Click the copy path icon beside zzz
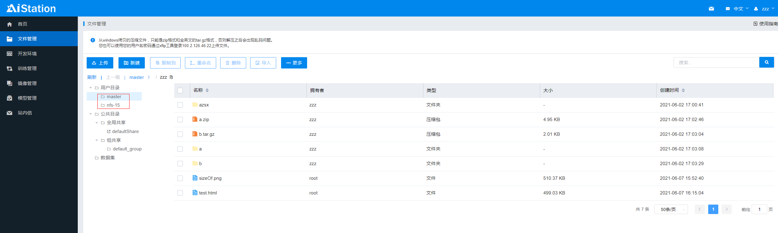This screenshot has width=778, height=233. click(171, 77)
